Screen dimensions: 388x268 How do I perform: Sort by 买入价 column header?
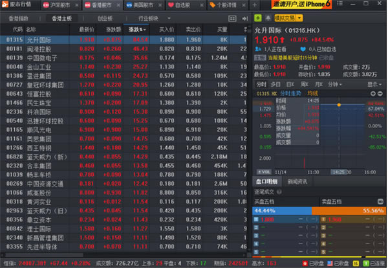click(x=167, y=30)
